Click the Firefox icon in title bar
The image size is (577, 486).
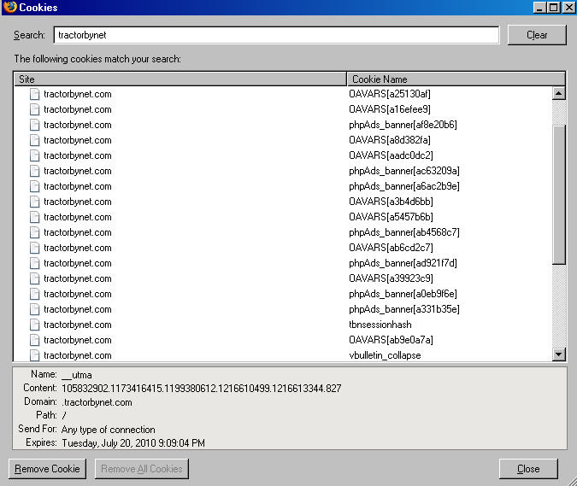[x=10, y=7]
